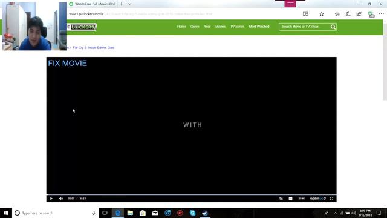The image size is (387, 218).
Task: Open the green shield extension icon
Action: point(371,15)
